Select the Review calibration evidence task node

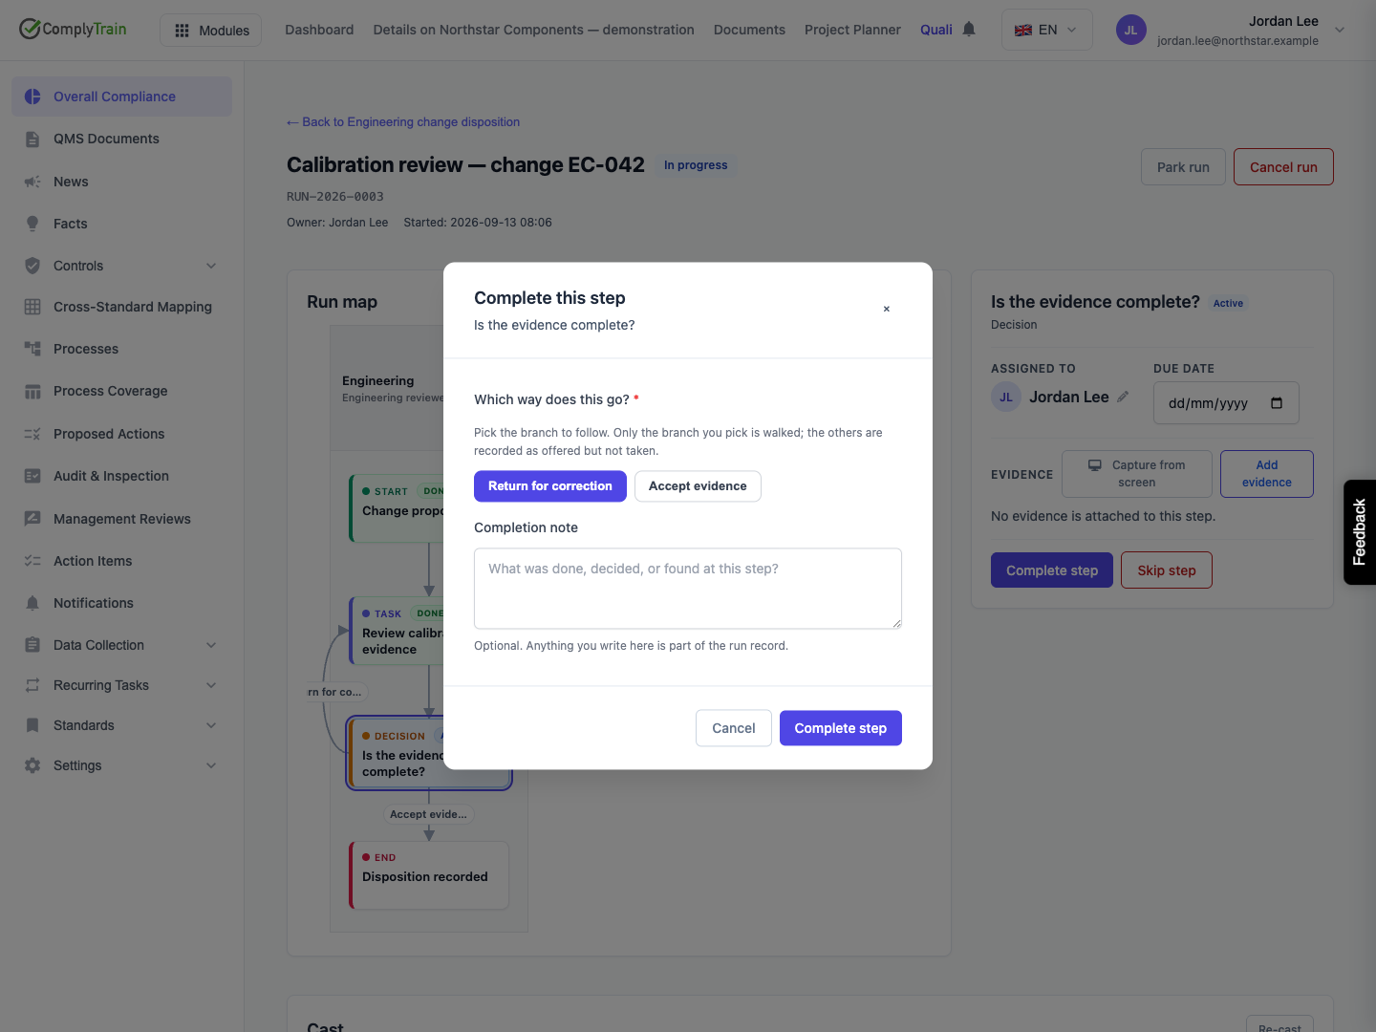coord(397,631)
